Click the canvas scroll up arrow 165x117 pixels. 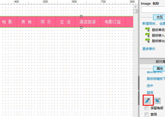(x=135, y=7)
